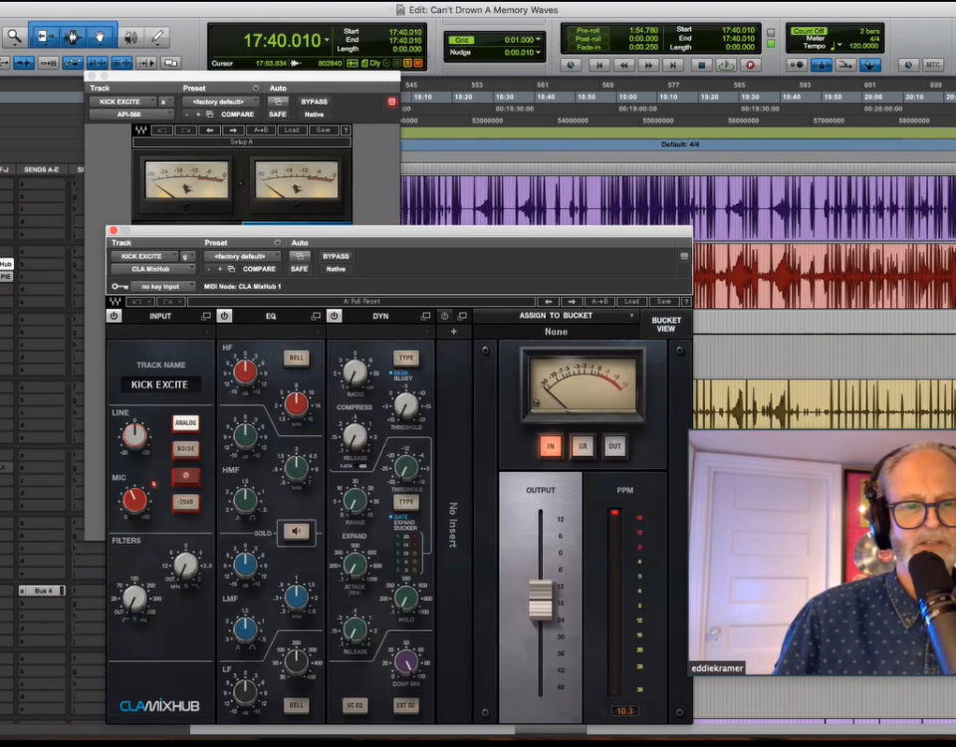956x747 pixels.
Task: Click BYPASS in CLA MixHub window
Action: tap(336, 256)
